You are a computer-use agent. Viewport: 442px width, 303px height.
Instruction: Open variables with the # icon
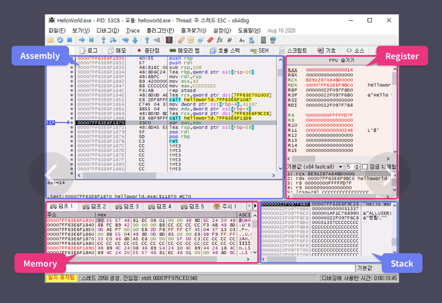click(x=230, y=40)
